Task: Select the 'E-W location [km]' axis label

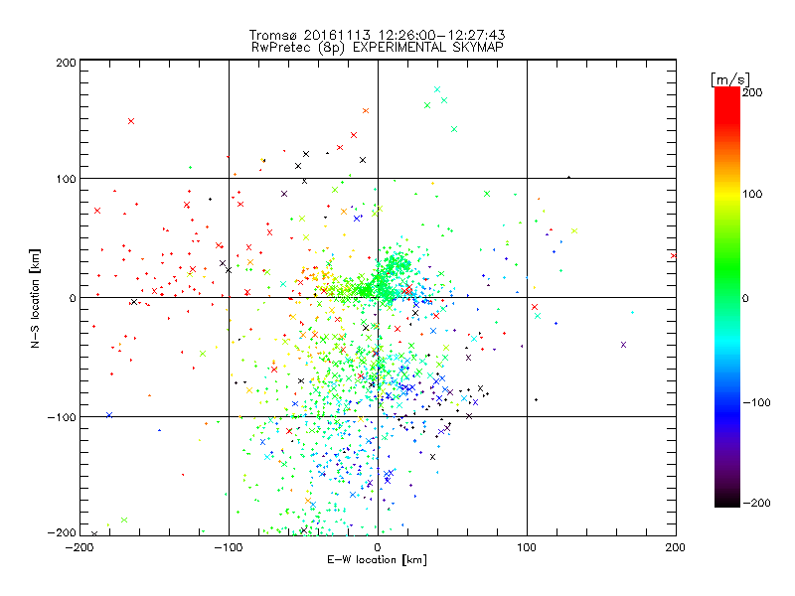Action: click(377, 560)
